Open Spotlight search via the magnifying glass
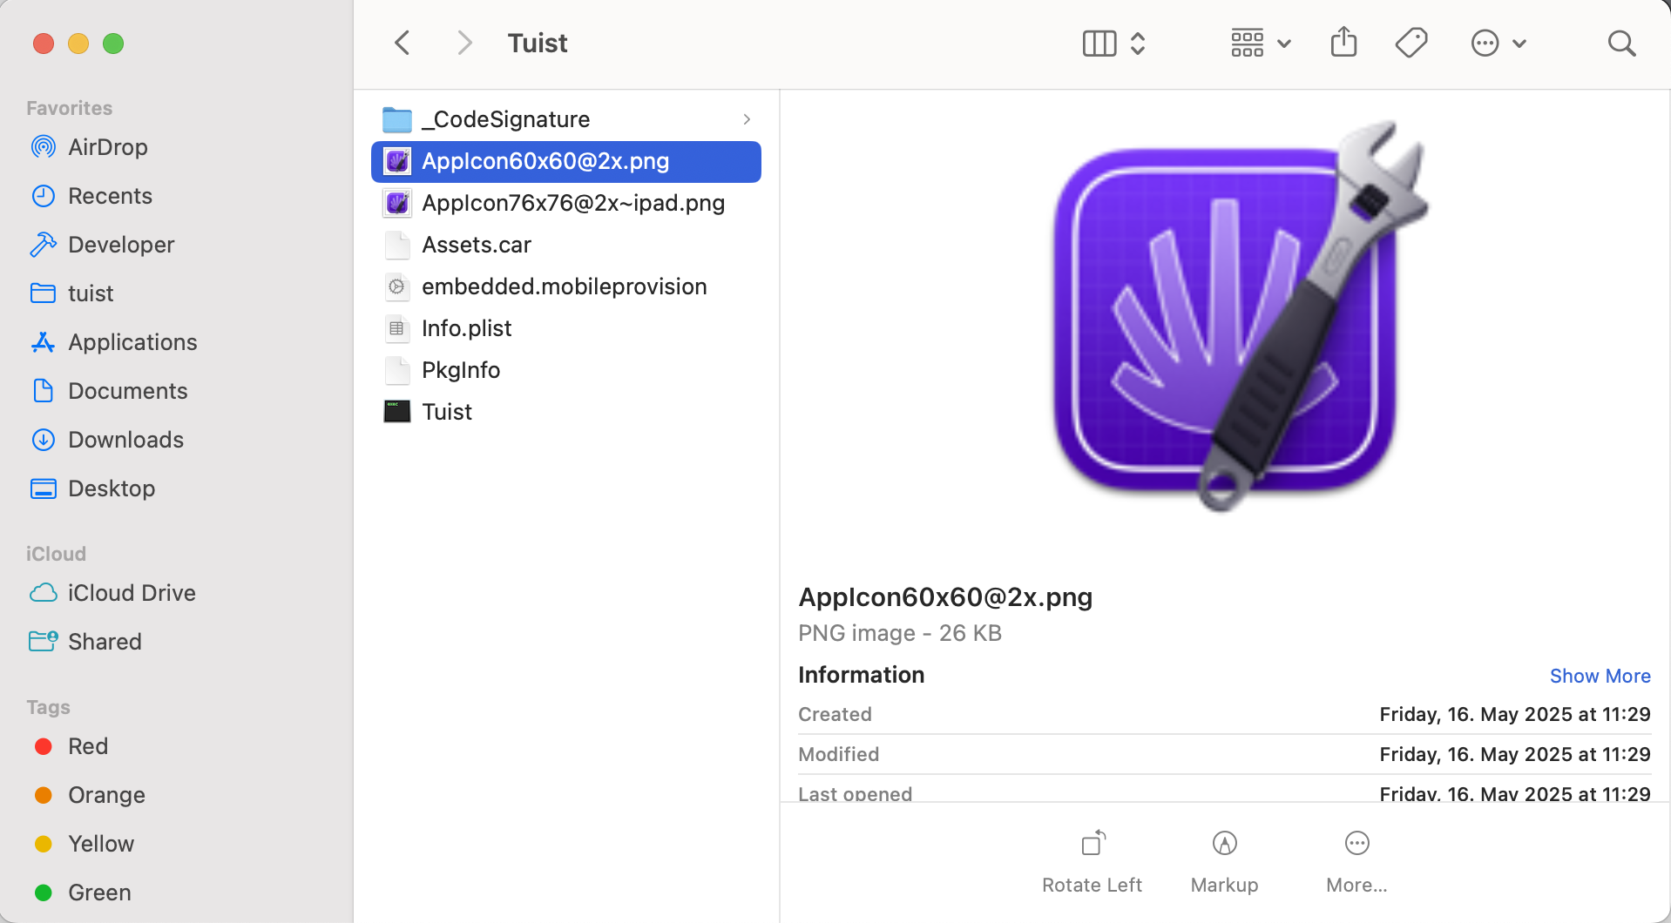This screenshot has height=923, width=1671. 1620,42
